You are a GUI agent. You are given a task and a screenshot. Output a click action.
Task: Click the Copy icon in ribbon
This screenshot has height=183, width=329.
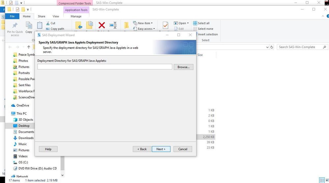[x=29, y=25]
